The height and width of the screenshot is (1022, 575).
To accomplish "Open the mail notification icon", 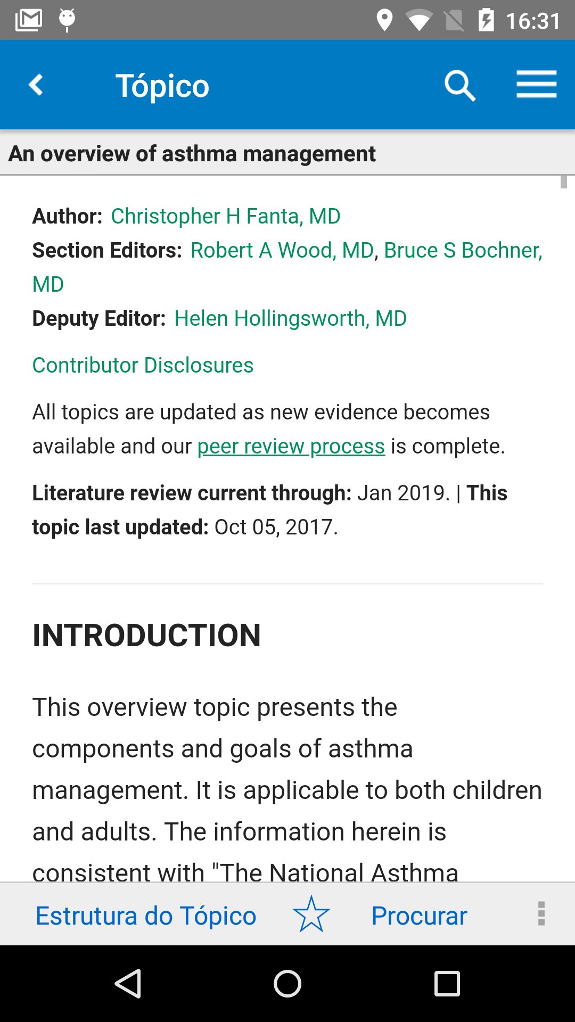I will [x=29, y=20].
